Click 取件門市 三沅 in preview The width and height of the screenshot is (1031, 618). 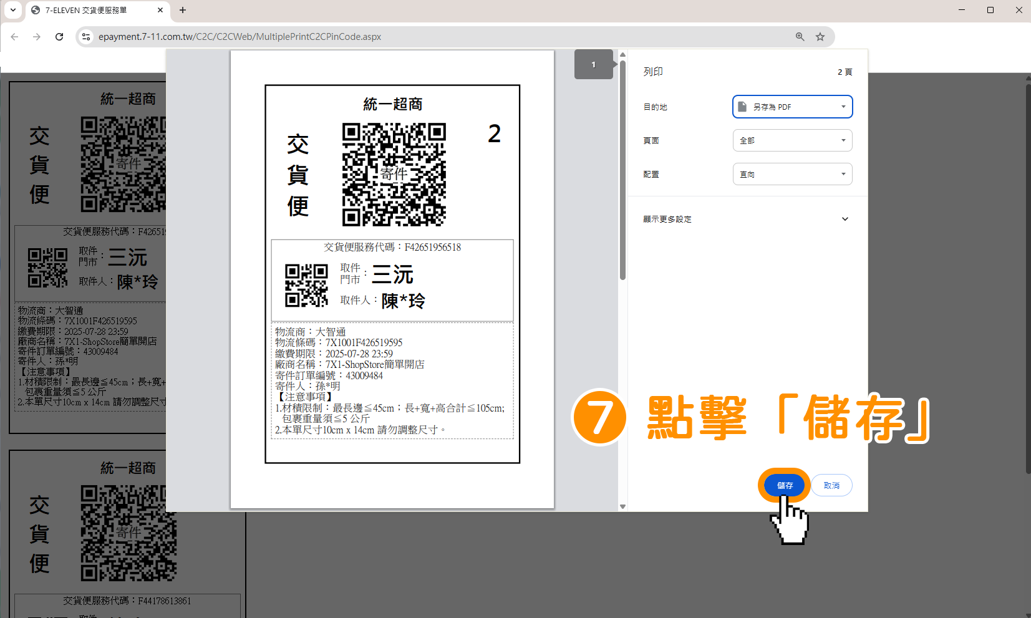(x=377, y=274)
